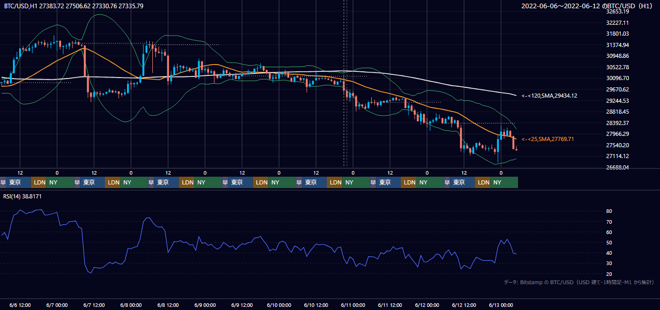Click the 27114.12 price axis label
Viewport: 660px width, 310px height.
617,156
